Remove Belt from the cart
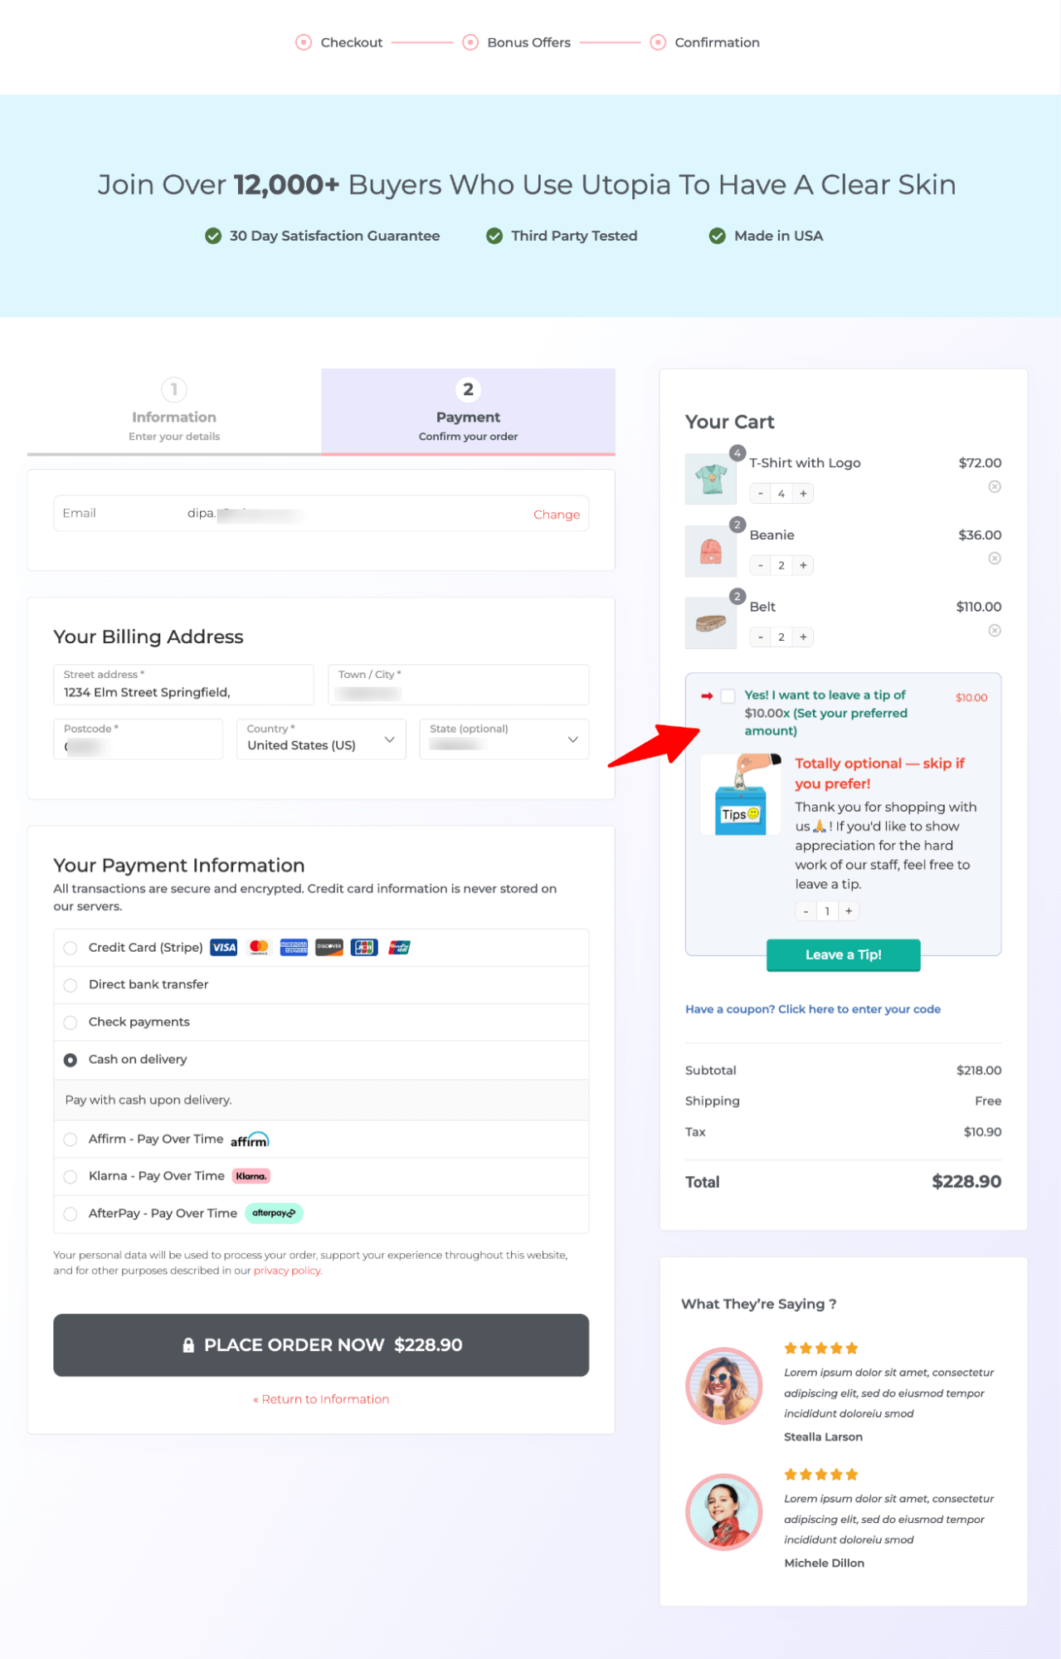The image size is (1061, 1659). pos(994,631)
